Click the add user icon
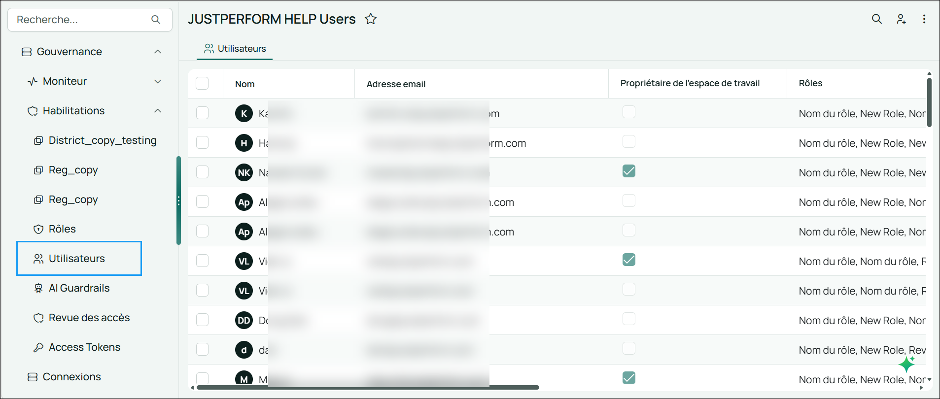This screenshot has height=399, width=940. pyautogui.click(x=901, y=19)
